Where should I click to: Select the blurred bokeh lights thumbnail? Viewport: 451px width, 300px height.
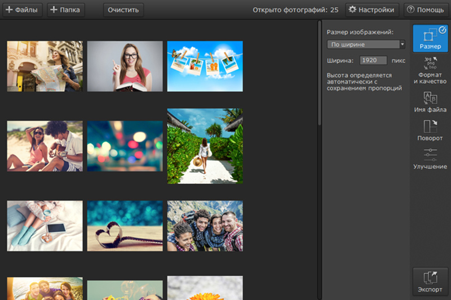[125, 146]
